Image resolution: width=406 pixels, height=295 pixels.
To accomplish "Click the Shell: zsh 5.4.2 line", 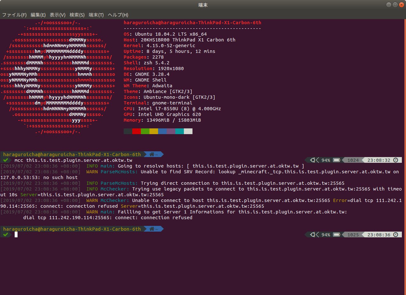I will (x=147, y=63).
